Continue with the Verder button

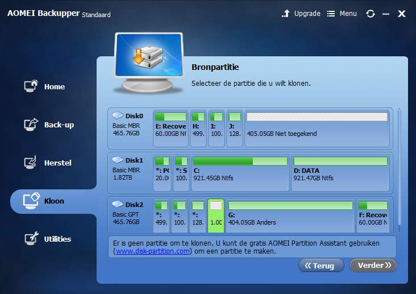coord(373,265)
